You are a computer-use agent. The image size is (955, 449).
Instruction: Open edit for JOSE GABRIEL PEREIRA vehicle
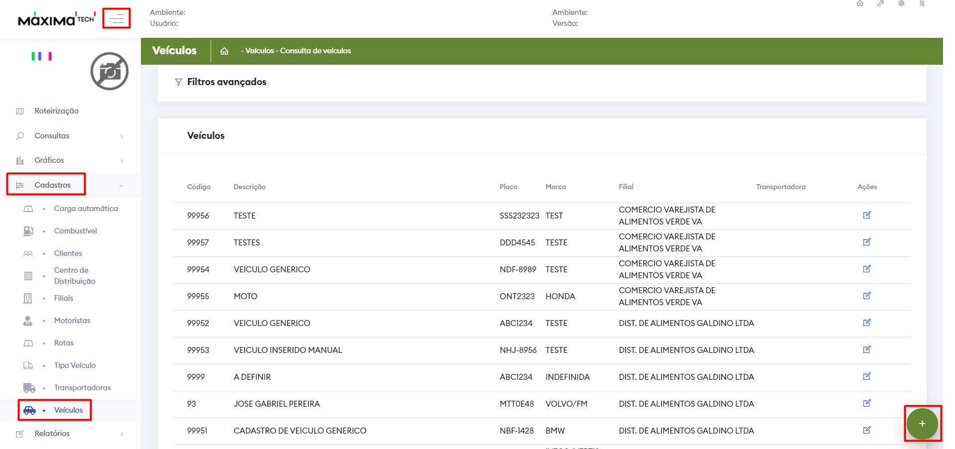pyautogui.click(x=866, y=403)
